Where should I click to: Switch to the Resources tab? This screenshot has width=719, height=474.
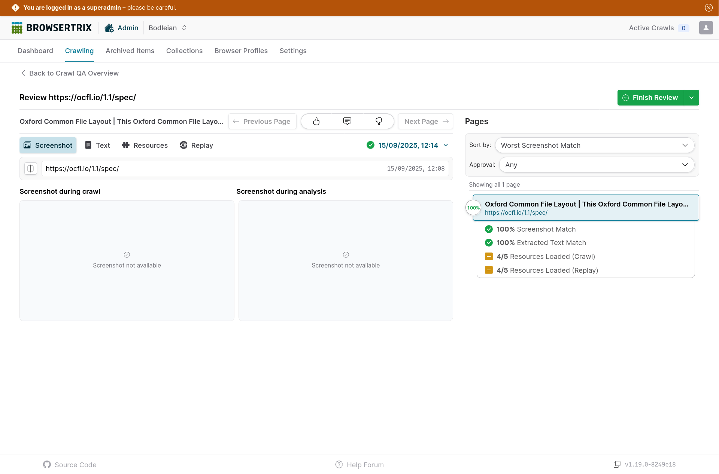145,145
